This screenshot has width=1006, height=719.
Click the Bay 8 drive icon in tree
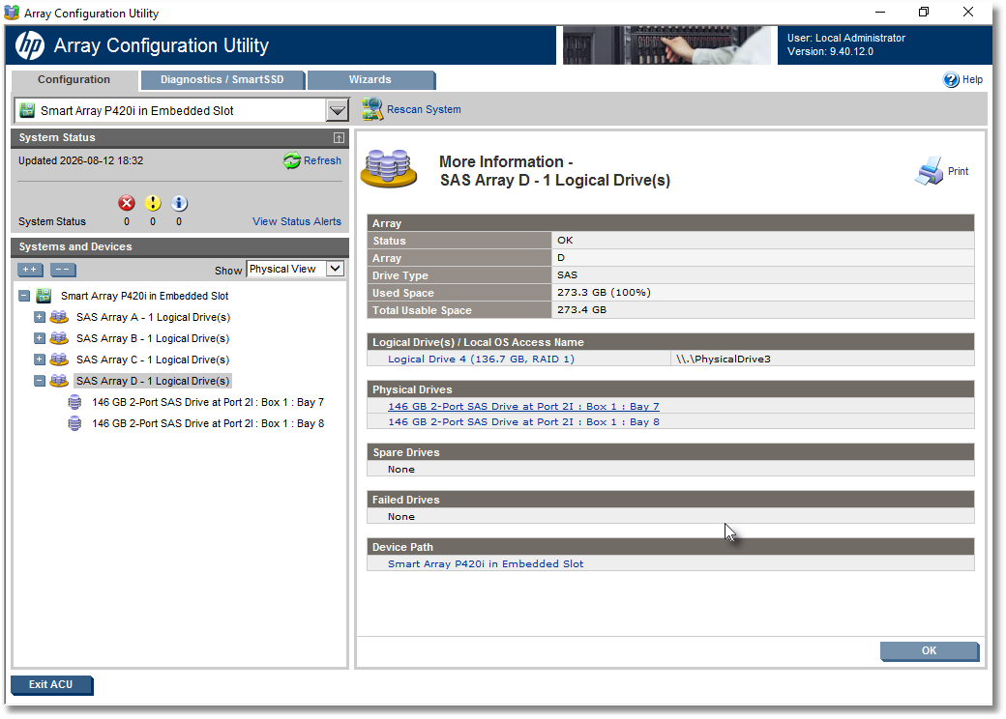click(75, 423)
